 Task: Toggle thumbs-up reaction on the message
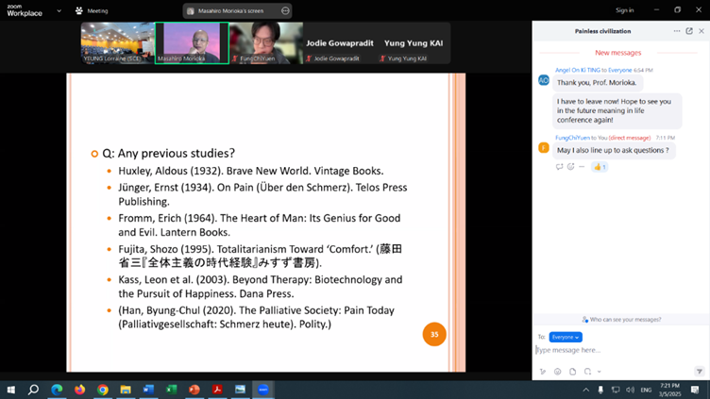click(x=600, y=167)
